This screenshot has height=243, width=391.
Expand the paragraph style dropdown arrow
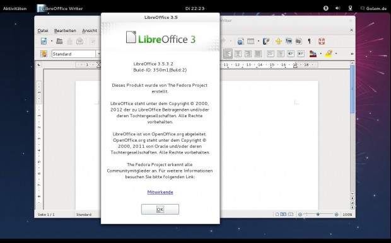tap(98, 54)
